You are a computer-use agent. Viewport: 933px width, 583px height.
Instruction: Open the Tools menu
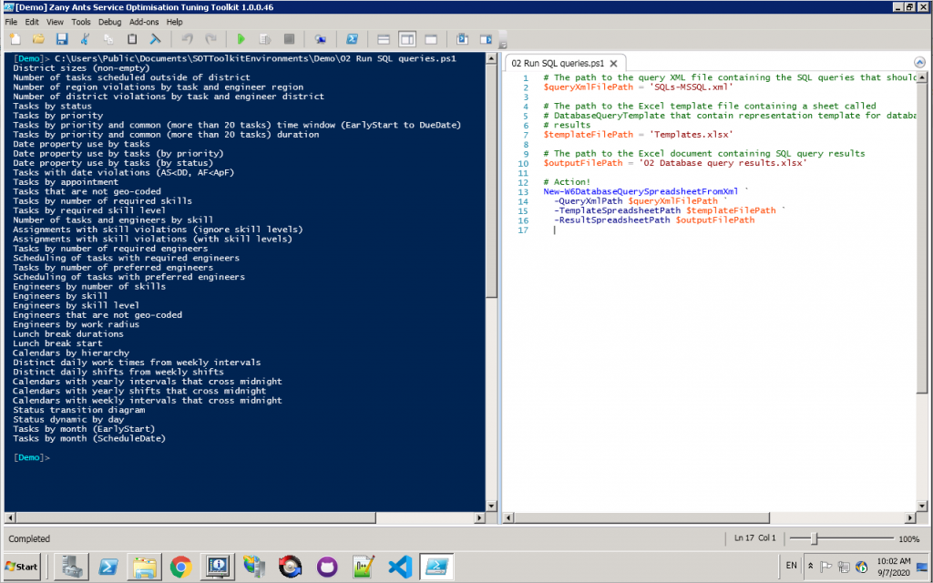tap(81, 22)
